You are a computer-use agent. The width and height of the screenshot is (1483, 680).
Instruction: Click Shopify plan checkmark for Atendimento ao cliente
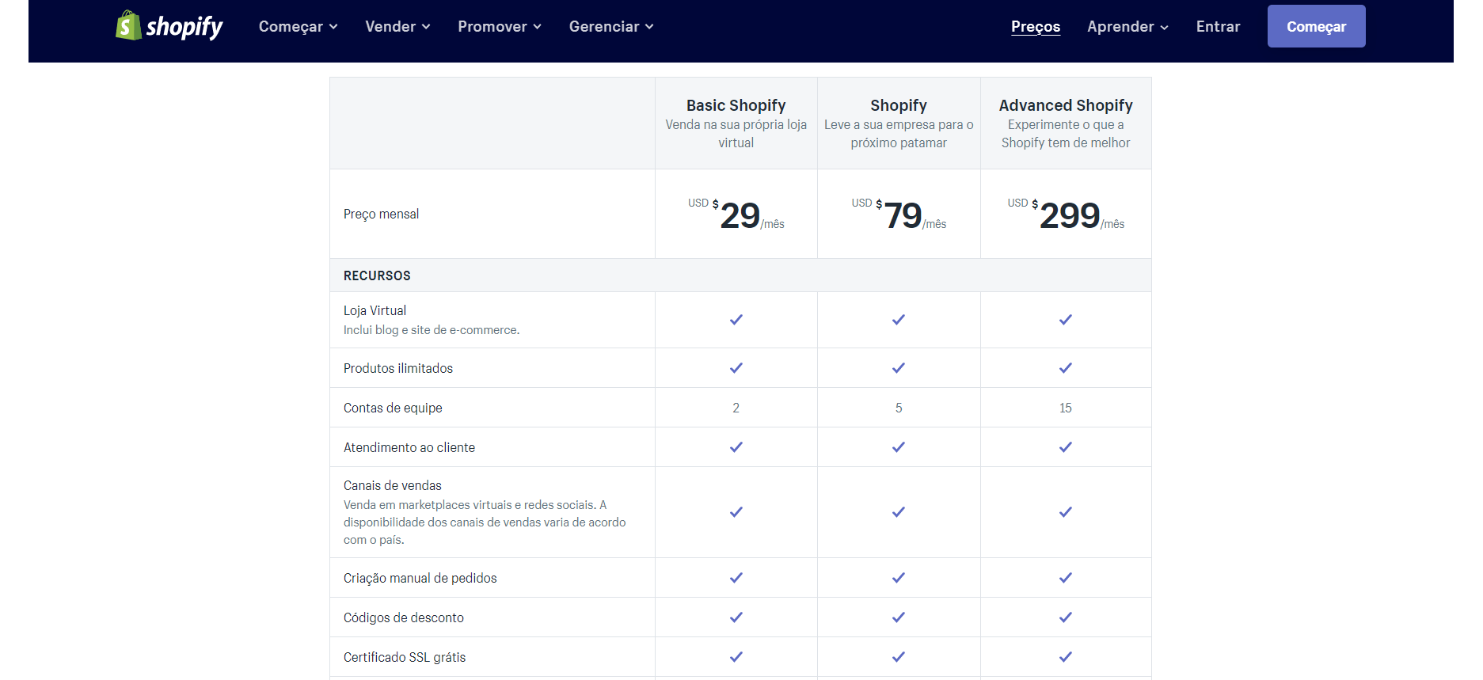pyautogui.click(x=898, y=447)
